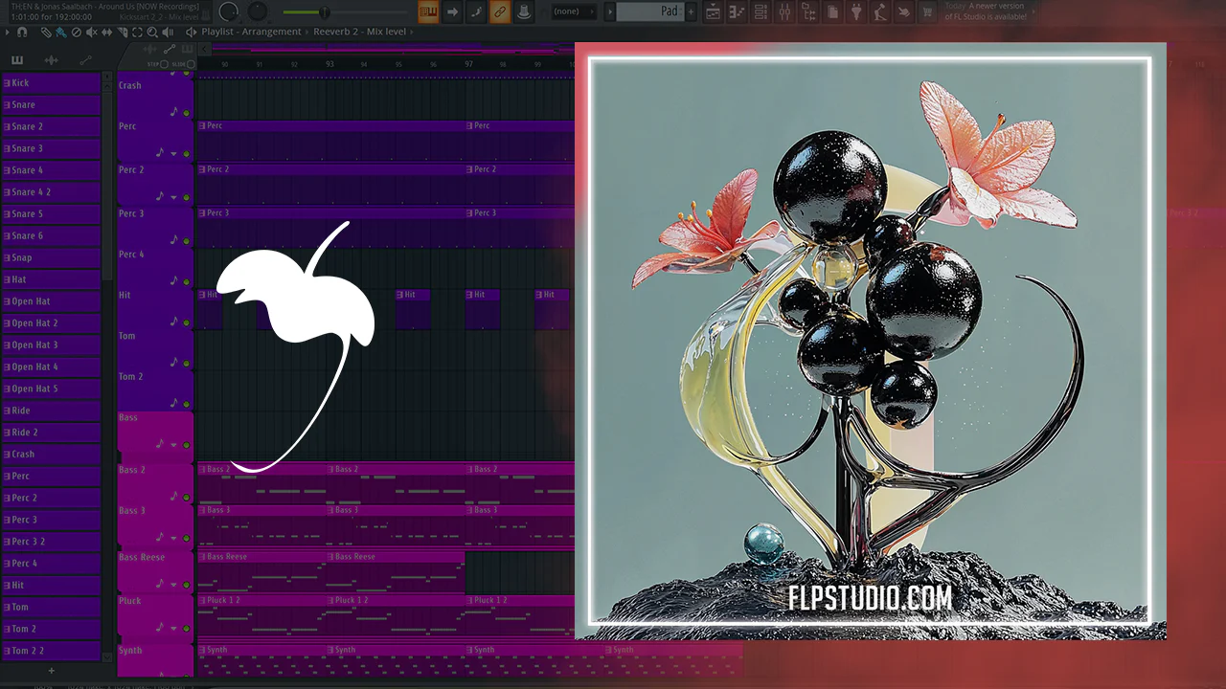Click bar 93 on the timeline ruler
Screen dimensions: 1226x689
click(329, 64)
